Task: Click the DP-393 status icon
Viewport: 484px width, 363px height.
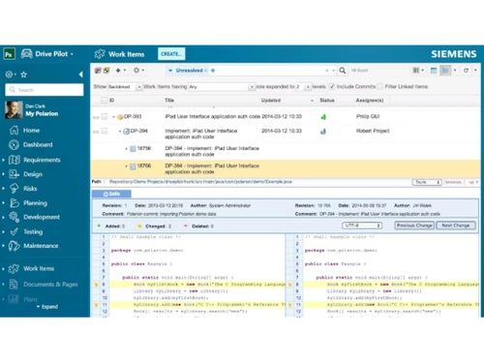Action: (x=323, y=117)
